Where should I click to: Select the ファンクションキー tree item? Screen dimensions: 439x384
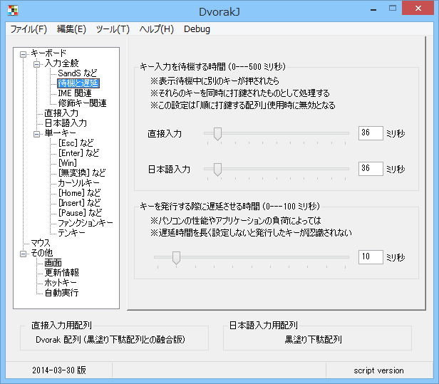tap(86, 223)
